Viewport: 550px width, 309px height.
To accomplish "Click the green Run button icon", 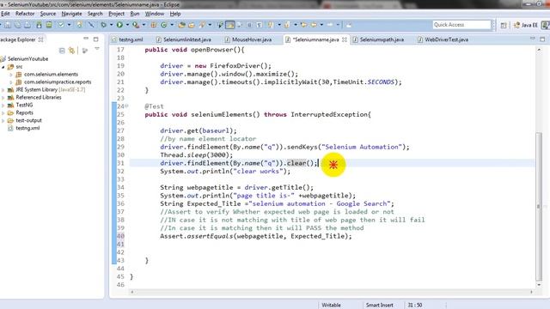I will coord(119,25).
